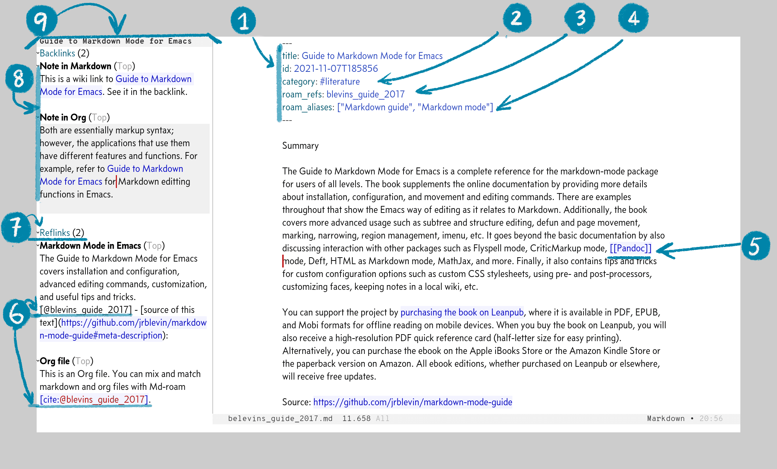The image size is (777, 469).
Task: Click the blue annotation circle numbered 4
Action: point(633,18)
